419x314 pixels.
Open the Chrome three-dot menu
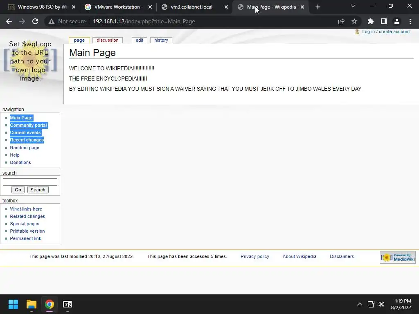click(x=410, y=21)
